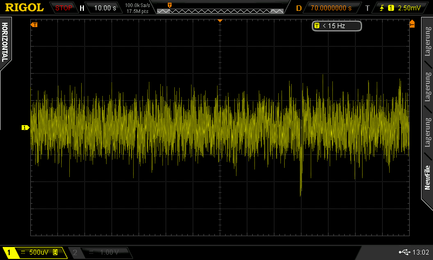
Task: Click the orange trigger marker above the memory bar
Action: (x=169, y=5)
